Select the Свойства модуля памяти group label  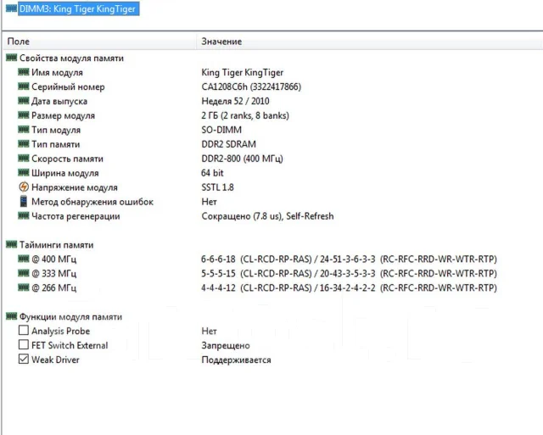(x=71, y=59)
